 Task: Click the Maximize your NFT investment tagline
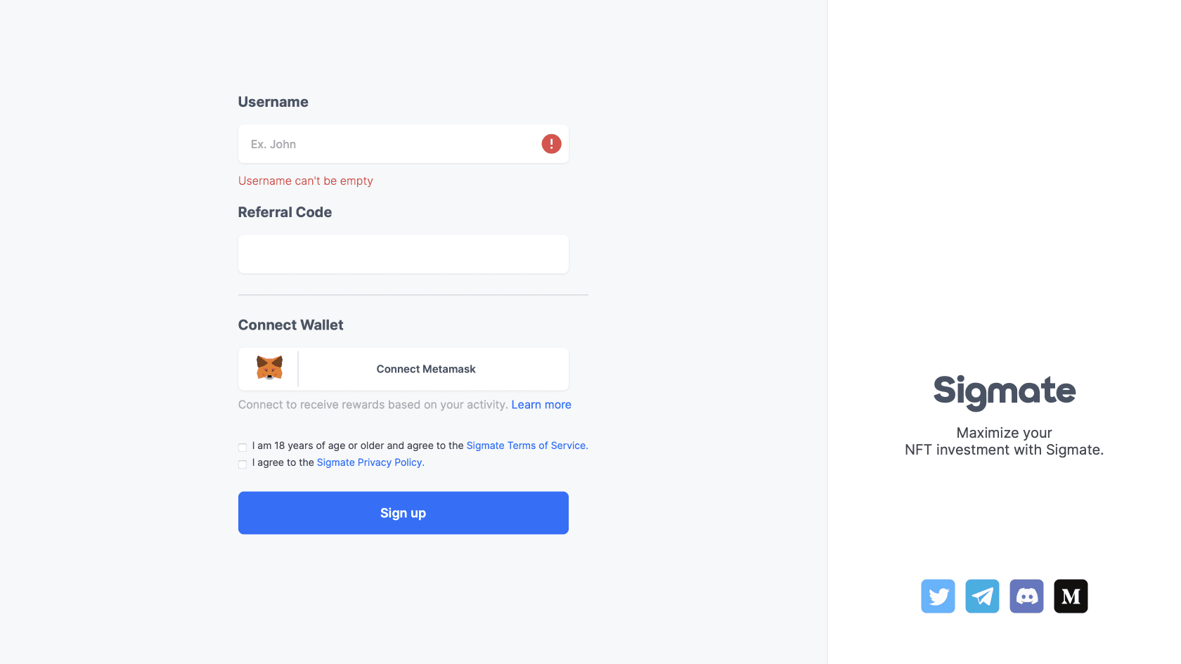pos(1004,441)
